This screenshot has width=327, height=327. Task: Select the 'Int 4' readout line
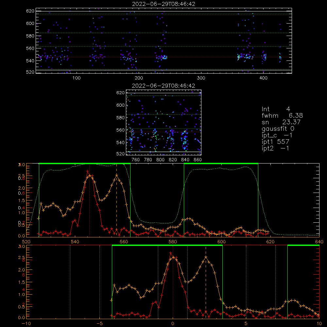pyautogui.click(x=276, y=109)
